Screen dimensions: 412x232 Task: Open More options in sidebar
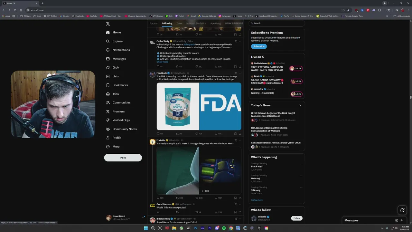point(113,147)
